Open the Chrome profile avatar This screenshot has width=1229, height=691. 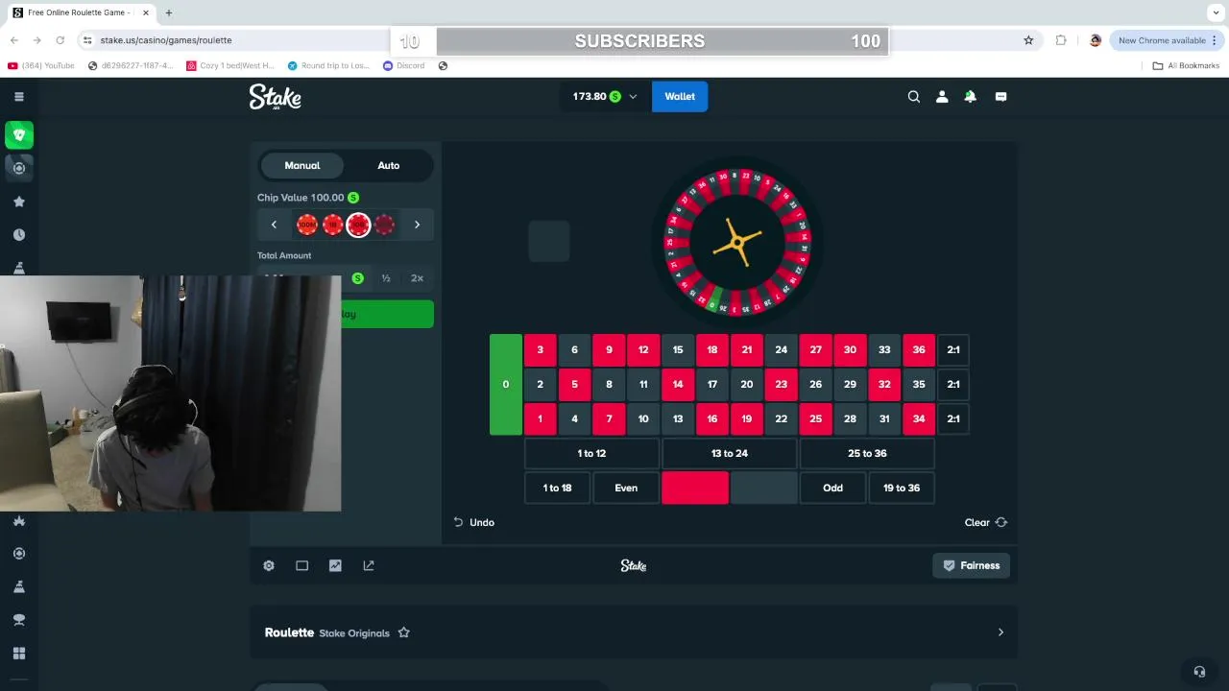pos(1096,40)
